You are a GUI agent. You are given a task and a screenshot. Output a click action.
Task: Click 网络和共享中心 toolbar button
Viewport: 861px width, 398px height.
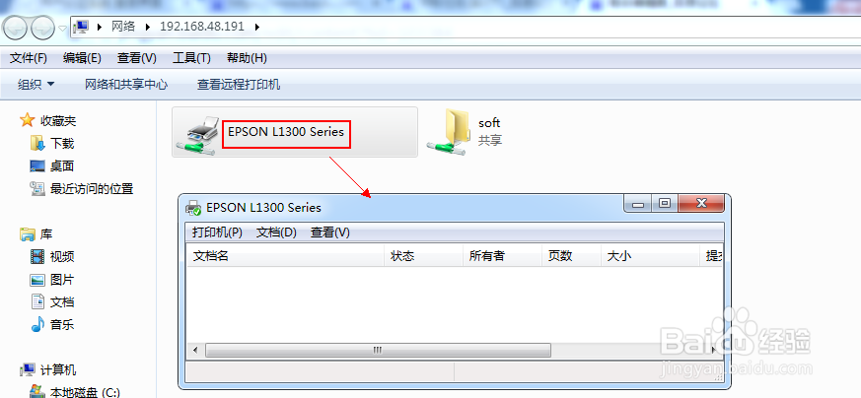tap(126, 85)
